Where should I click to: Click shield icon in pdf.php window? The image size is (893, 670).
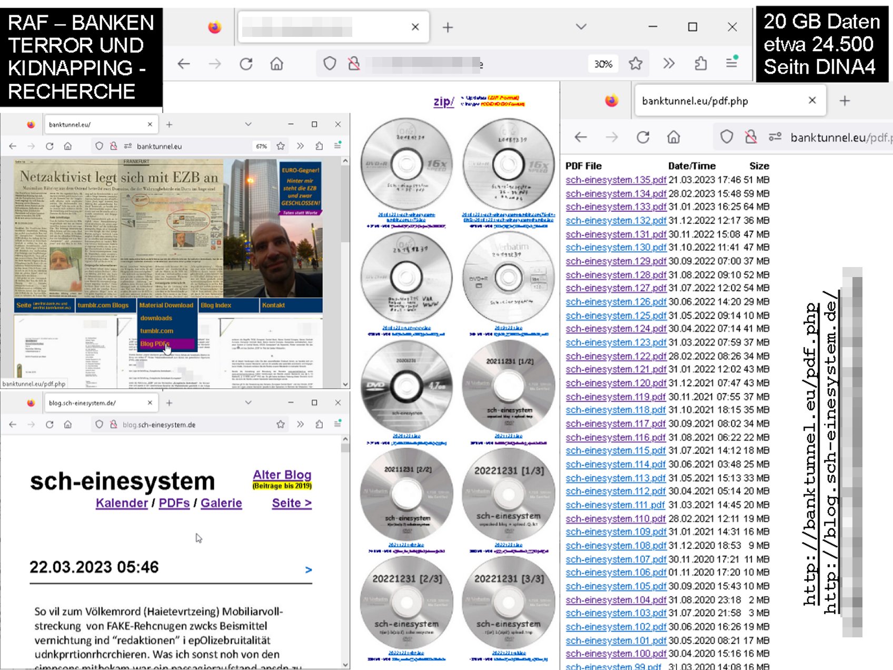tap(727, 137)
